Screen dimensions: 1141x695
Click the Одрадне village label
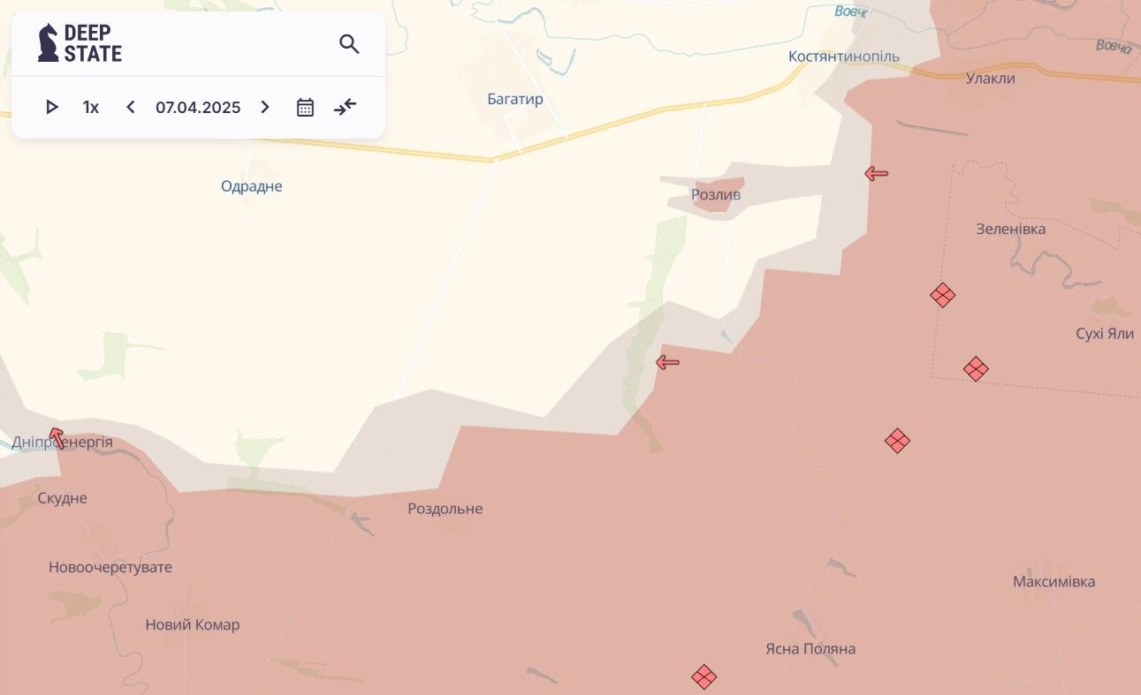click(252, 186)
